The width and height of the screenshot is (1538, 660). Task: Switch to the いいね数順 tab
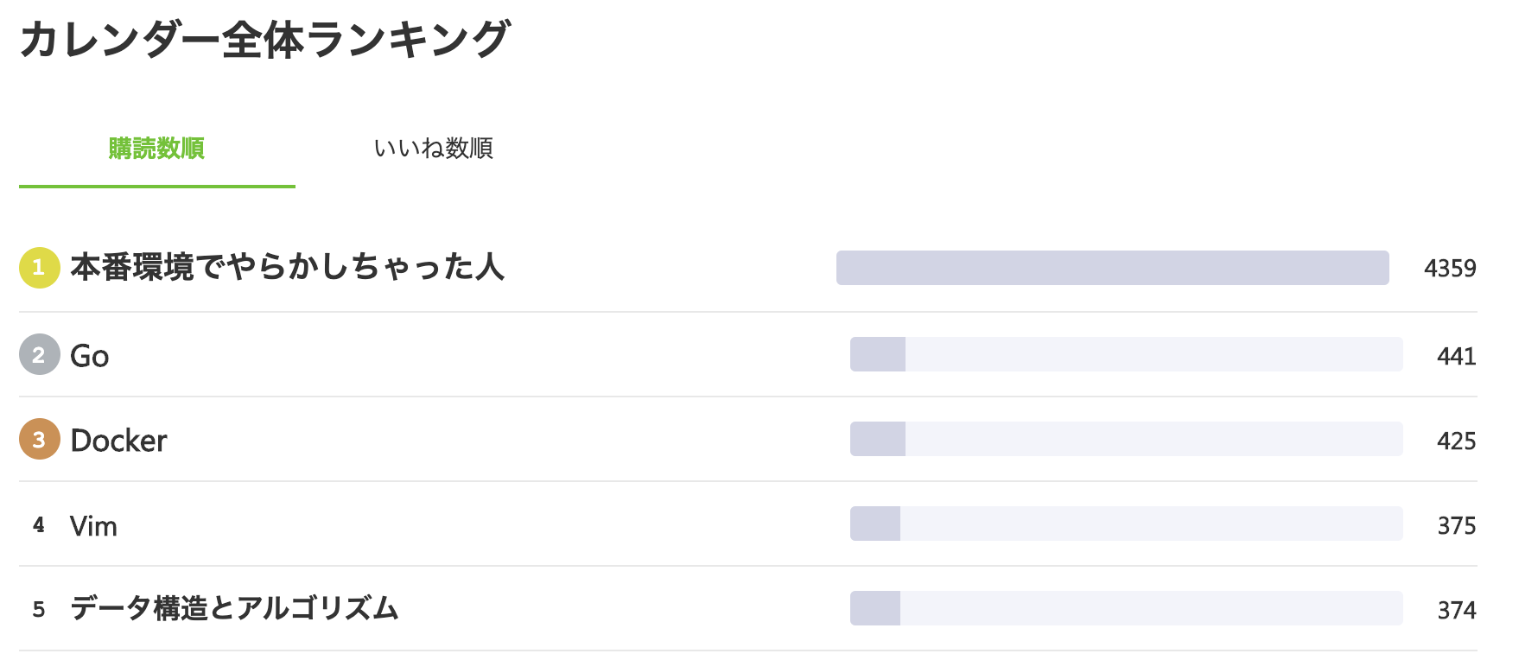[433, 149]
